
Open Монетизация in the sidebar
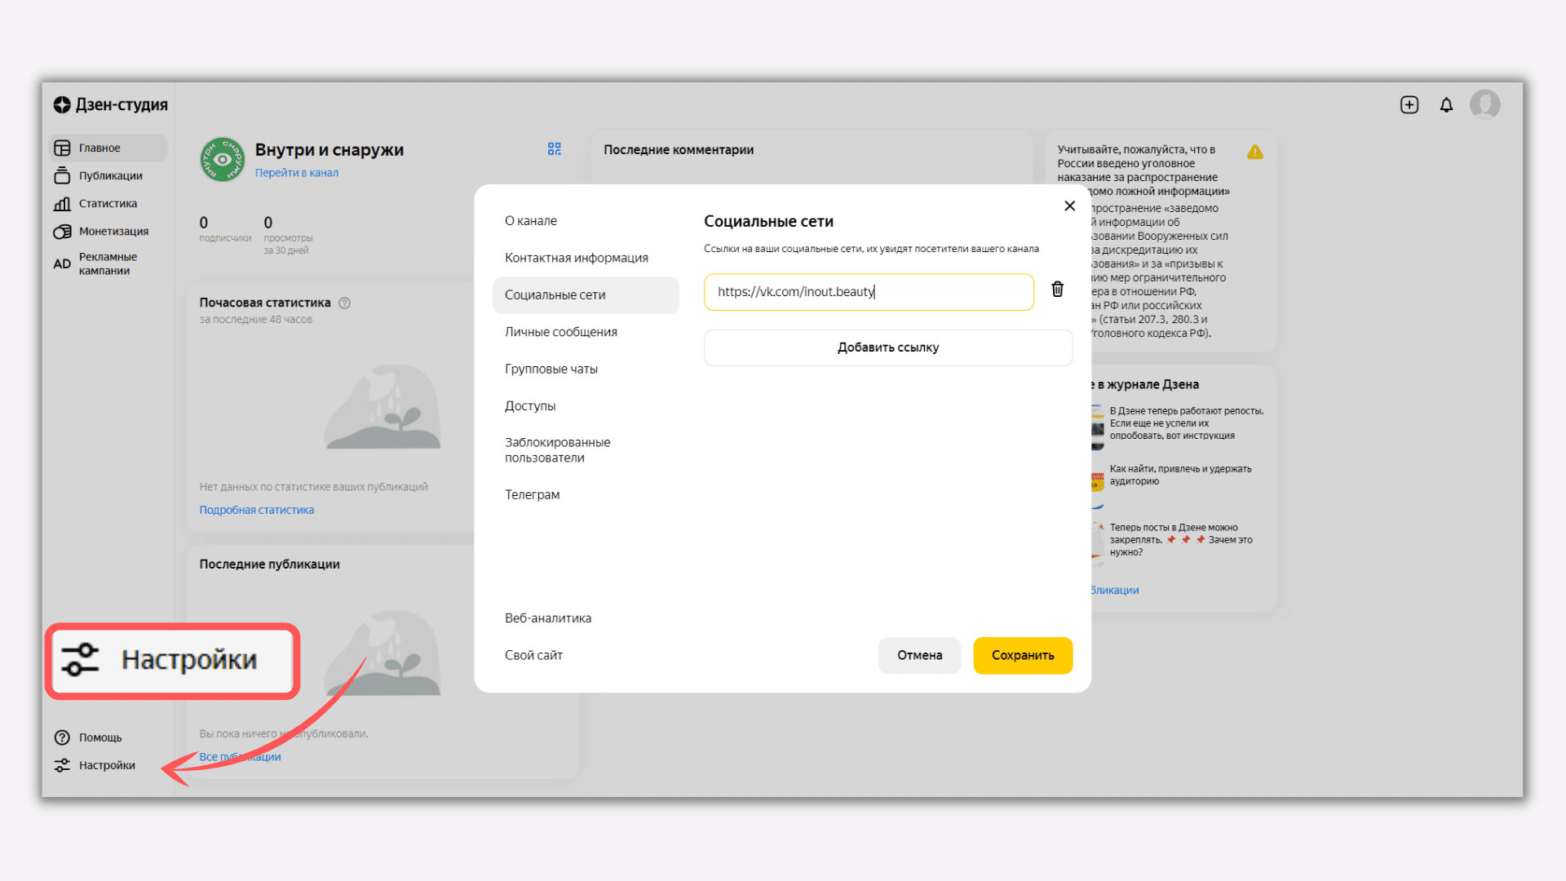[113, 232]
